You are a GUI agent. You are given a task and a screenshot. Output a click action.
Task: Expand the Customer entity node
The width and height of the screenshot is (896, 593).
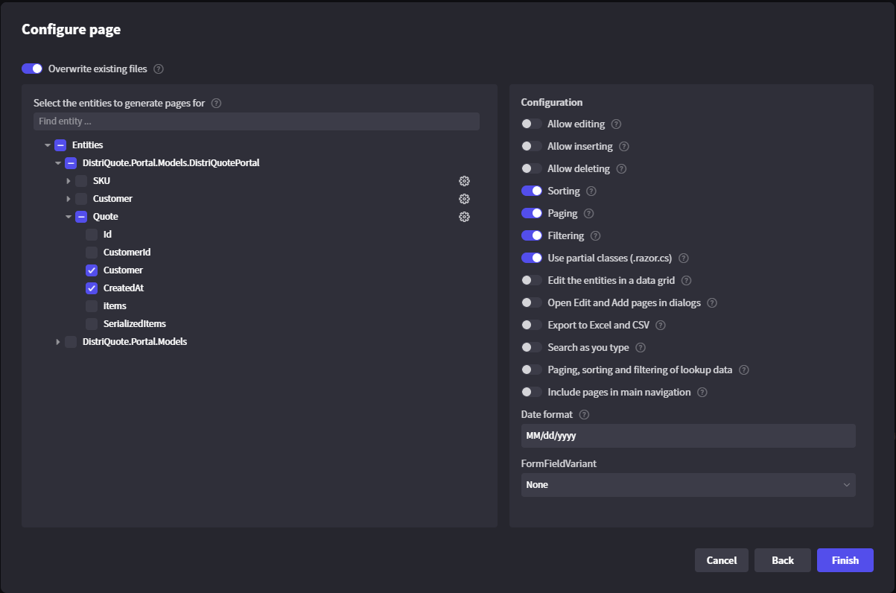69,199
